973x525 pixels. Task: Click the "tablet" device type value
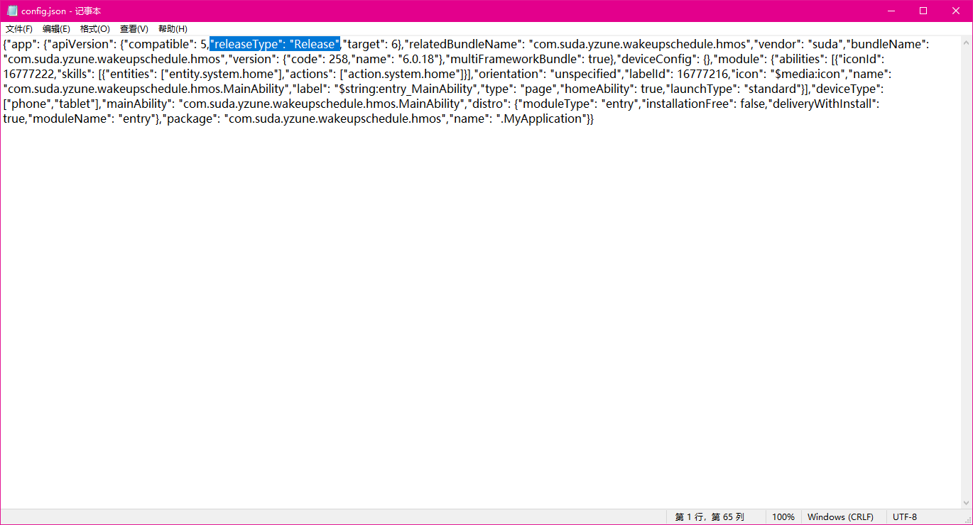pyautogui.click(x=75, y=104)
